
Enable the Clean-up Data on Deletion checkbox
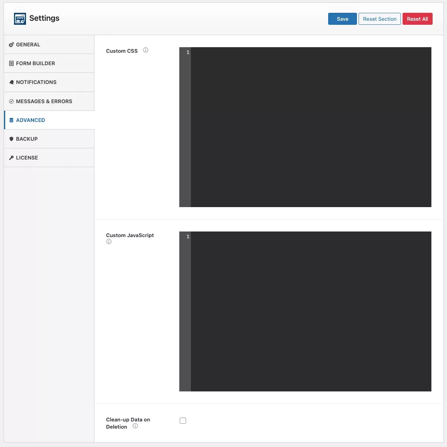[x=183, y=421]
